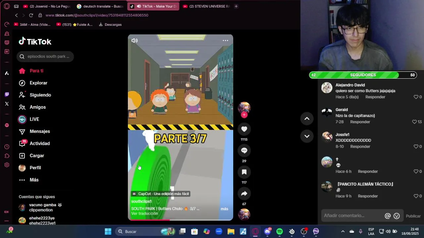Screen dimensions: 424x238
Task: Open the 3AM - Alma bookmark
Action: tap(32, 24)
